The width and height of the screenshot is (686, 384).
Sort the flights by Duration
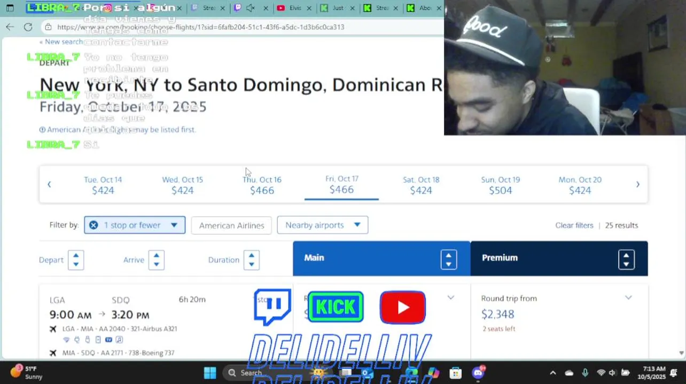click(x=251, y=260)
